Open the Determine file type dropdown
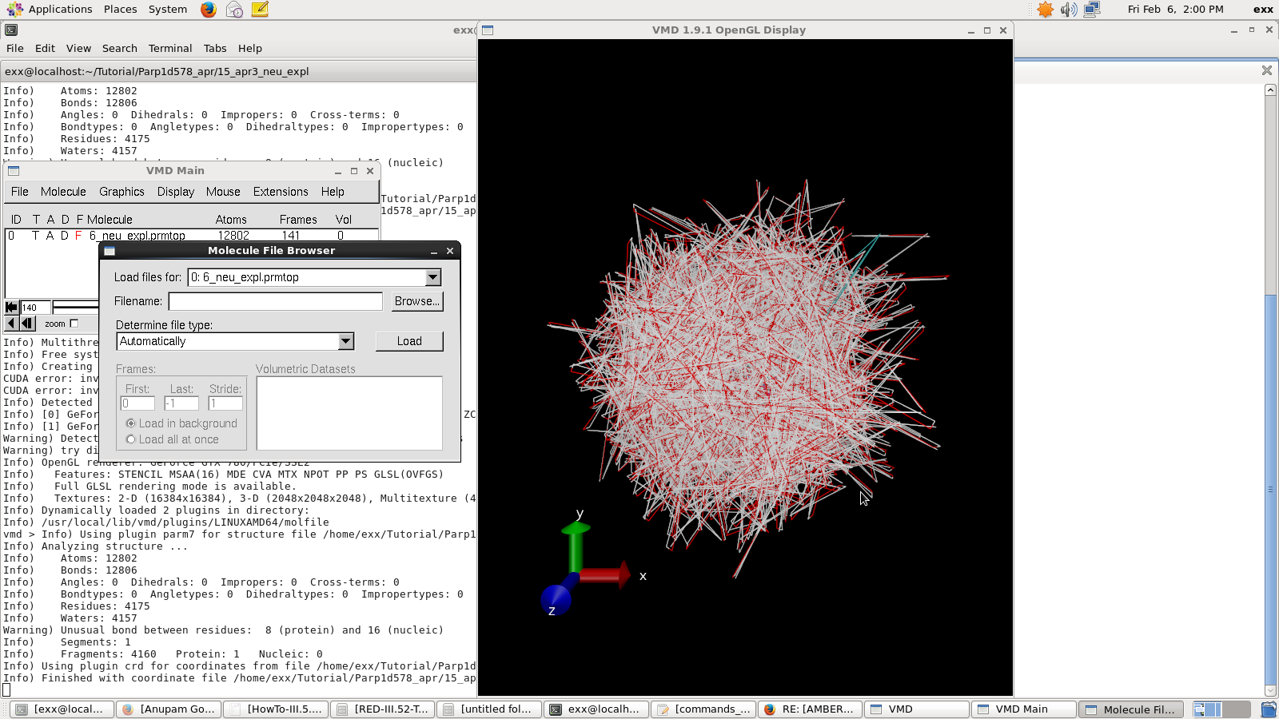 click(x=345, y=341)
